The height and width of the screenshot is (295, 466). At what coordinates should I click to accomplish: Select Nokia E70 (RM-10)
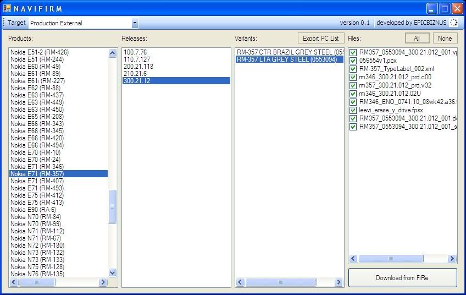click(x=59, y=152)
